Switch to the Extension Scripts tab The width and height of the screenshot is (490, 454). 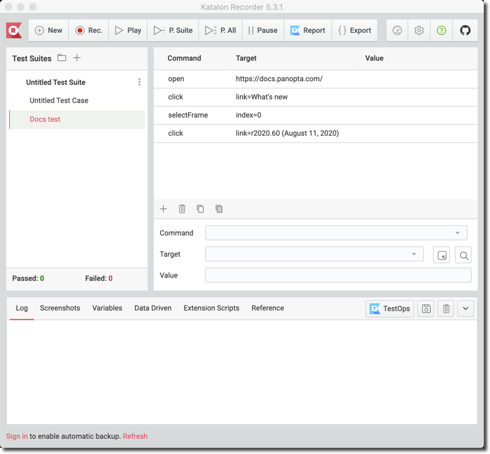click(212, 308)
